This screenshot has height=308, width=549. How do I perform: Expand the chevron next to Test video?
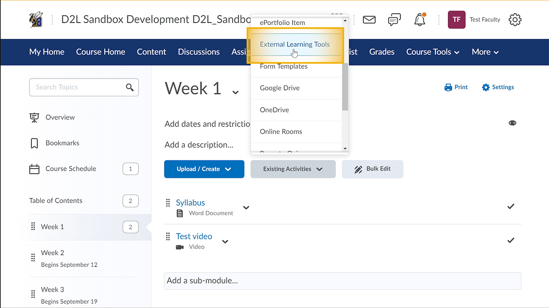tap(225, 242)
